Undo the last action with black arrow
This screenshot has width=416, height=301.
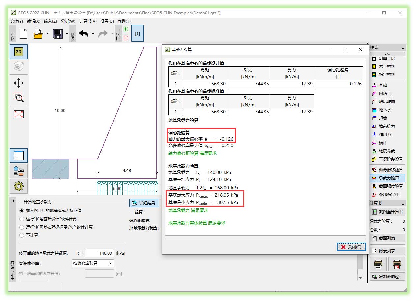tap(84, 34)
